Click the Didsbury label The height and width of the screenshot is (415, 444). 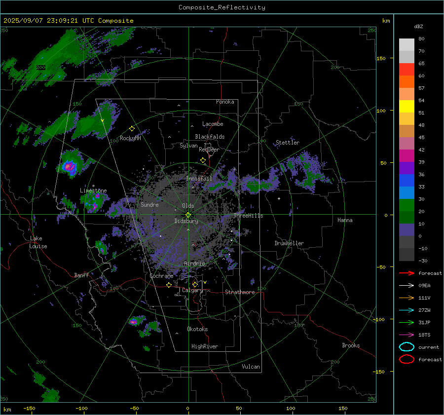186,221
